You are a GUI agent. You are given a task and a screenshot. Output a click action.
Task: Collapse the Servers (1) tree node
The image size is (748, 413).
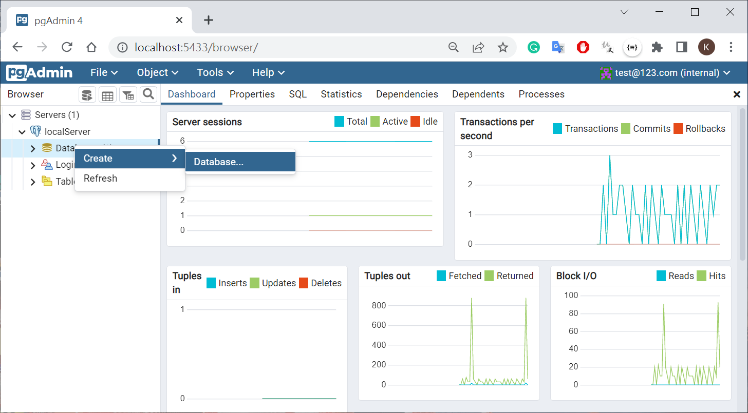(x=12, y=115)
